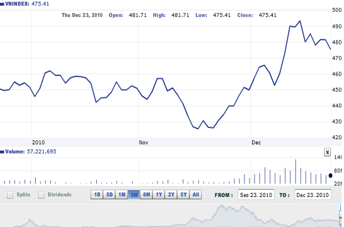Click the Close value 475.41

268,15
